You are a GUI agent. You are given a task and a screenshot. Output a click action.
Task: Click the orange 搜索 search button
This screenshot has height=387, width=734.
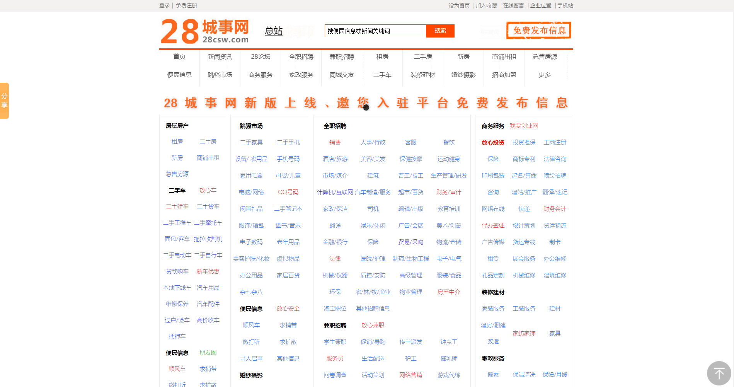[440, 31]
